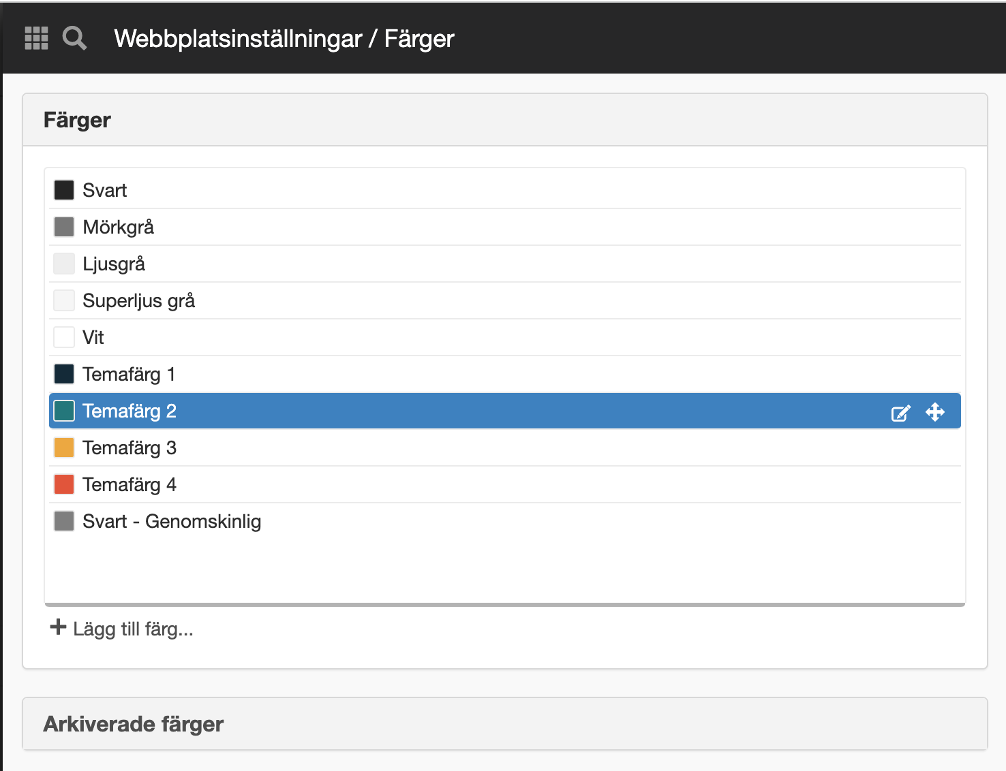
Task: Click the Temafärg 3 label text
Action: 129,447
